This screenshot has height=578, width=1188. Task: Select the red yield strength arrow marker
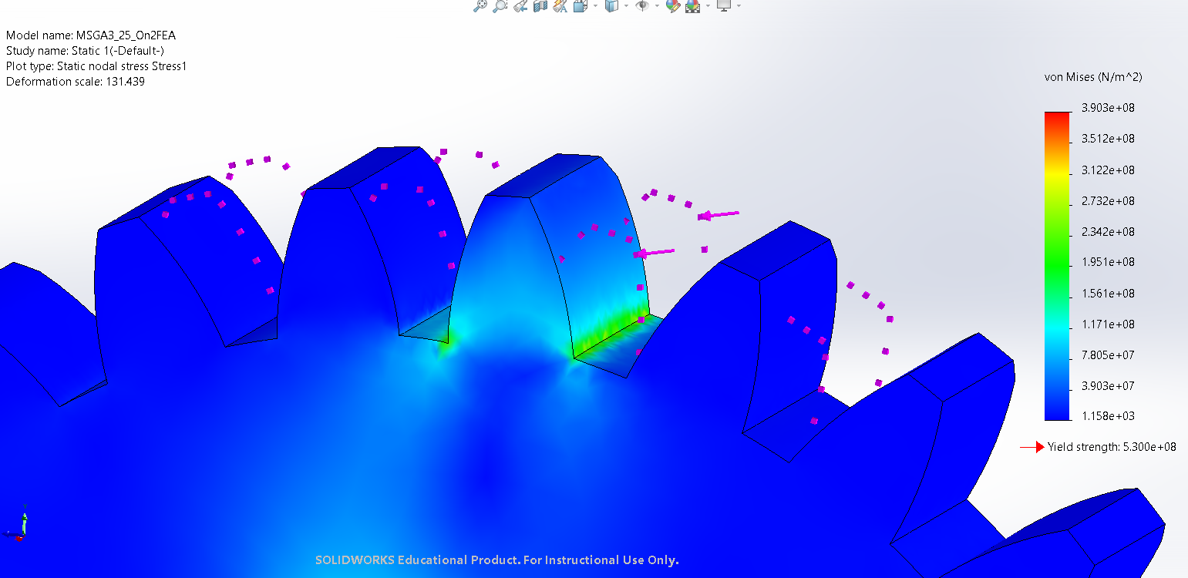pos(1032,447)
